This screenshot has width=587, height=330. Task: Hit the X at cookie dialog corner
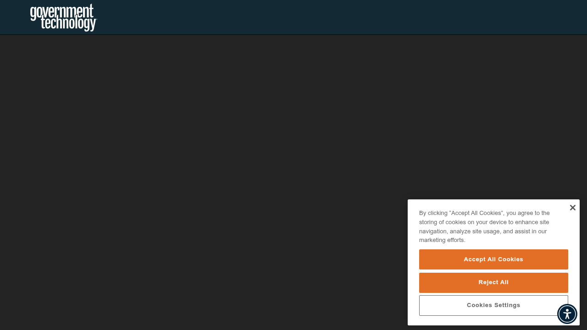pos(573,208)
